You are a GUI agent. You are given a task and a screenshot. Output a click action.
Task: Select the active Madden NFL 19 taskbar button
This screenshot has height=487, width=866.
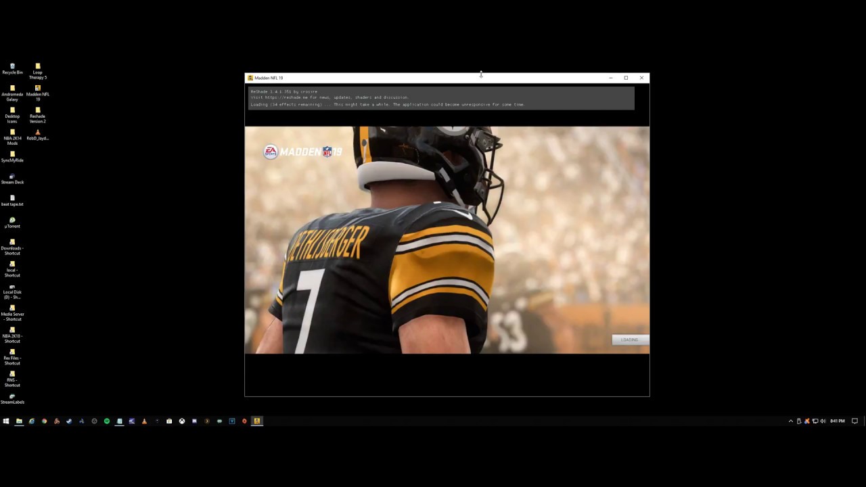(x=257, y=421)
